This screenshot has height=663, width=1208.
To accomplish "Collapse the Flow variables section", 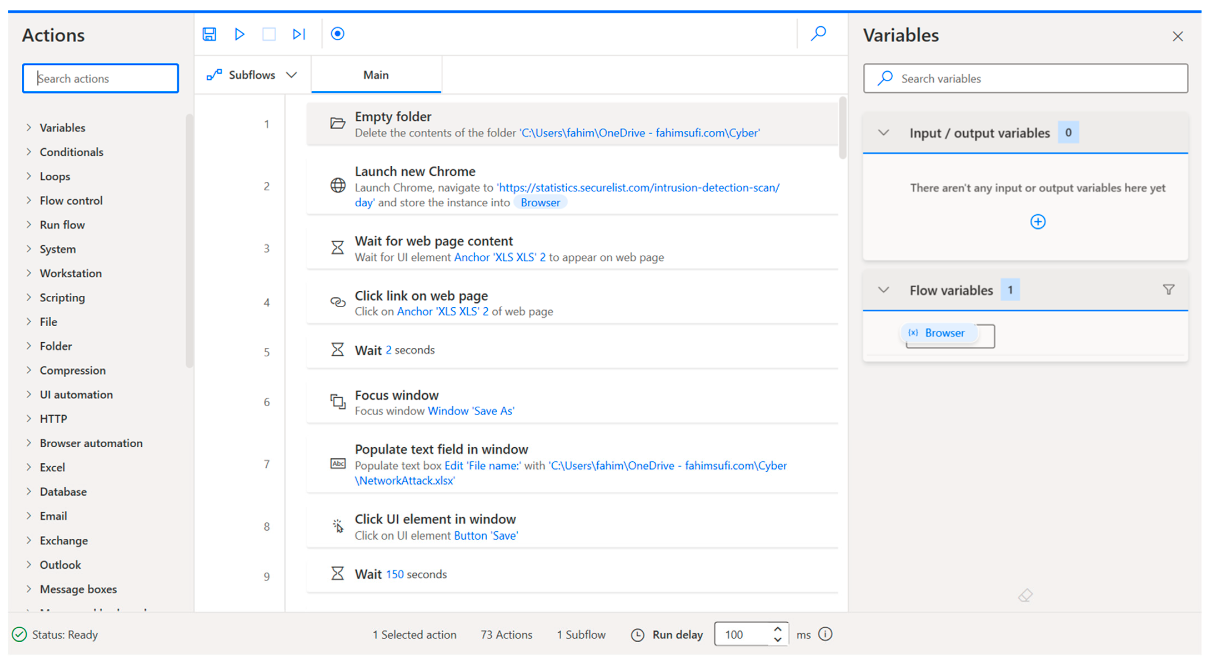I will click(x=883, y=290).
